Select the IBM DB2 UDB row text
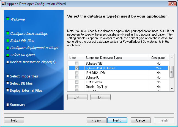 (95, 73)
